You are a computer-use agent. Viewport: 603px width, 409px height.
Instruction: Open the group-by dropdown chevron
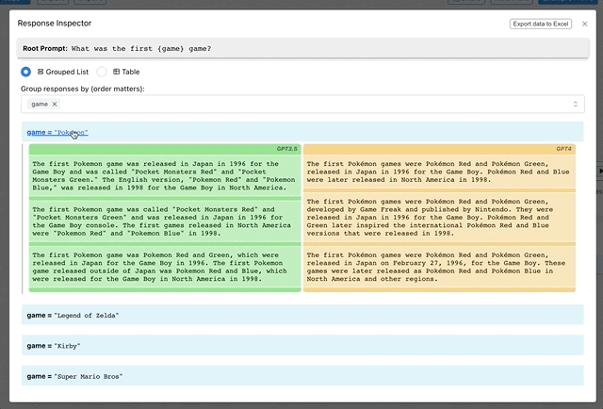[x=575, y=104]
